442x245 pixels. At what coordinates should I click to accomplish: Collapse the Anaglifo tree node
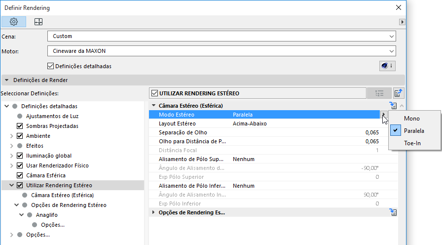[x=21, y=215]
